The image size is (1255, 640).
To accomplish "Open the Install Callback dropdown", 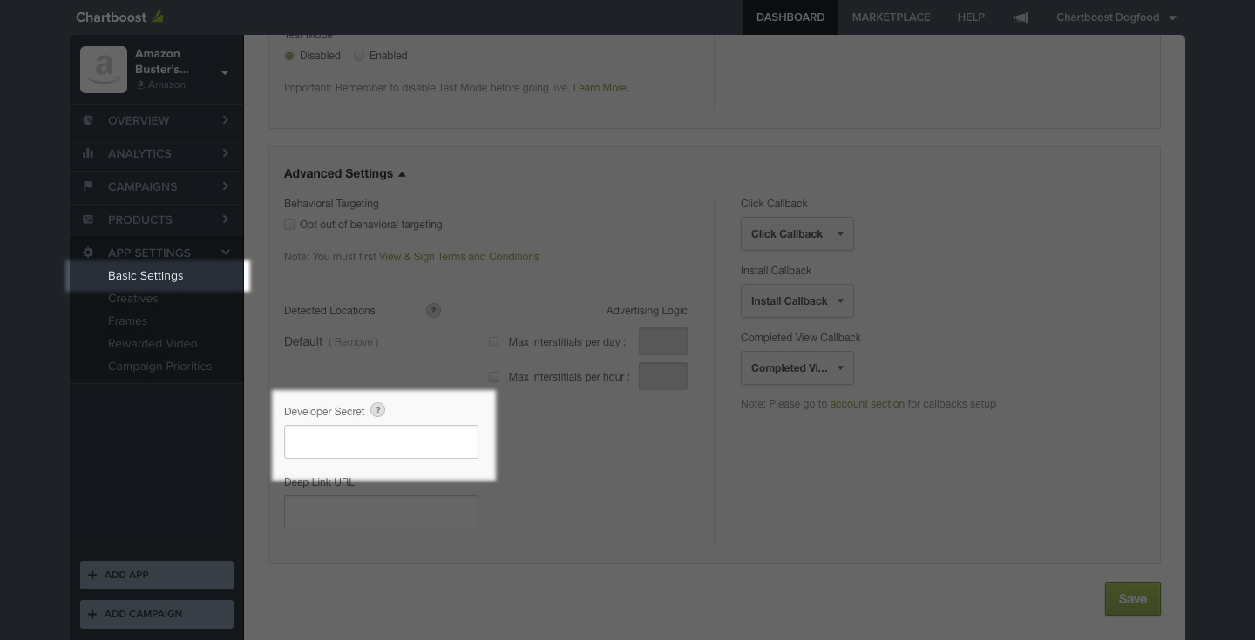I will click(x=797, y=300).
